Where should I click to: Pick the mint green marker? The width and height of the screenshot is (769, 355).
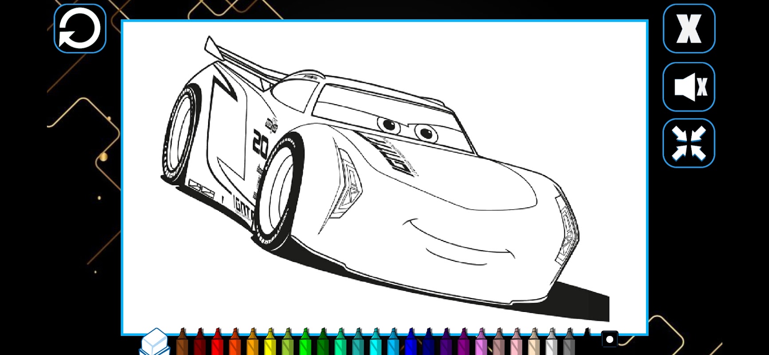pyautogui.click(x=340, y=342)
